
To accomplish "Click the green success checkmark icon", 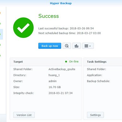I will click(x=23, y=27).
